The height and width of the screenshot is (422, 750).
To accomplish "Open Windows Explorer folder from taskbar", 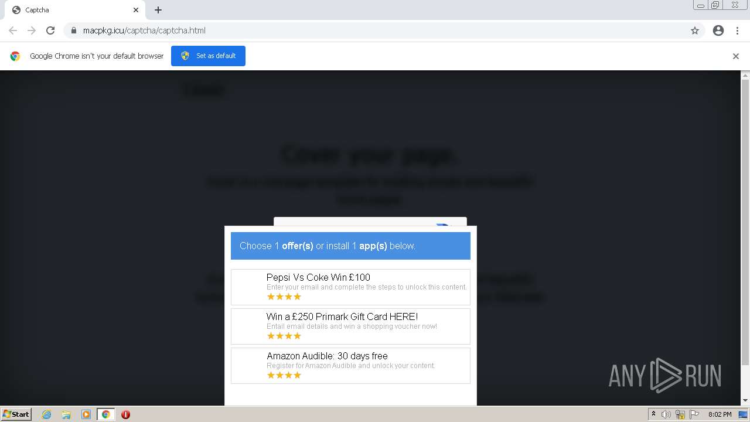I will coord(66,414).
